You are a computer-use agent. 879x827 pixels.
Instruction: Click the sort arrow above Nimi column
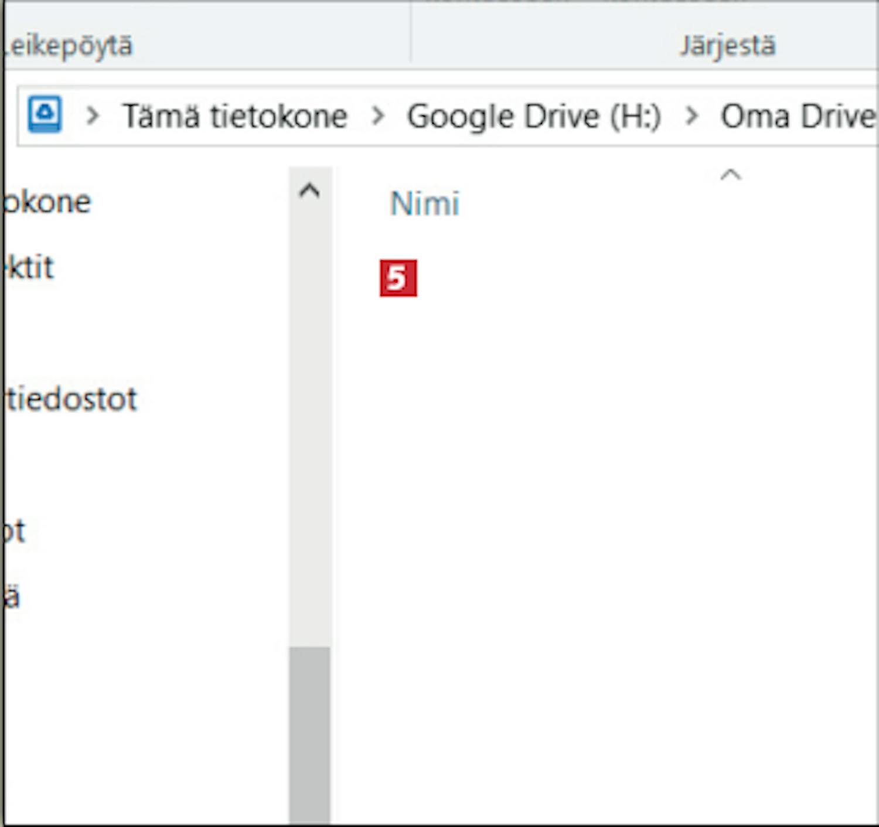click(730, 175)
